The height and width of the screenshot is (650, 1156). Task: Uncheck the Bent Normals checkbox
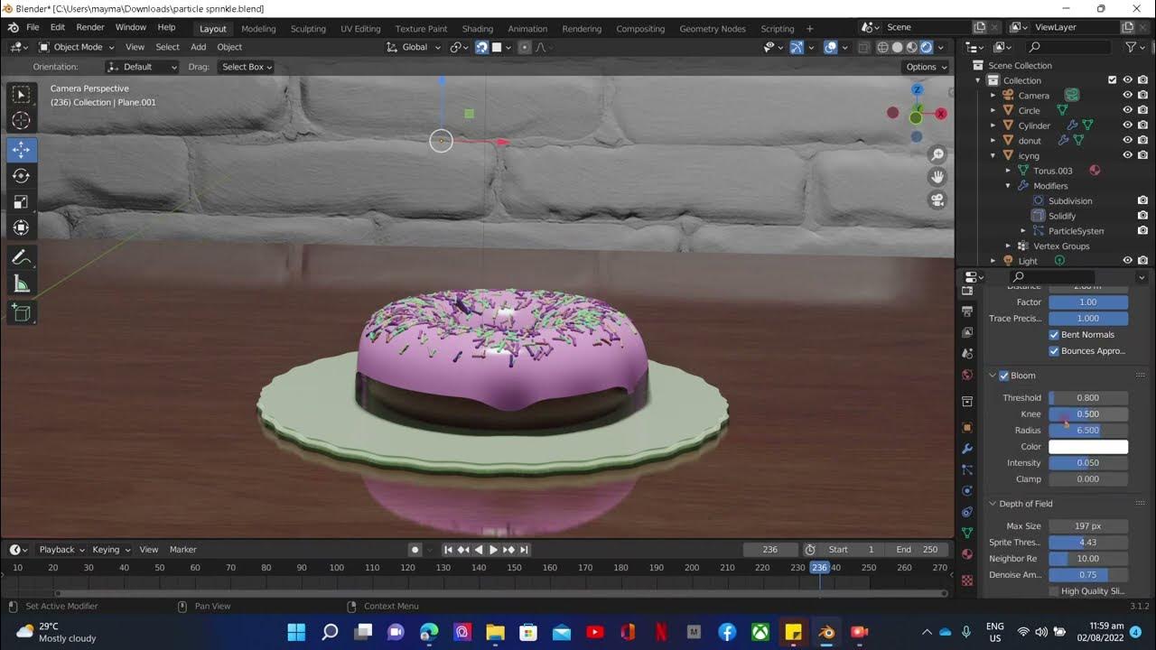(1054, 334)
